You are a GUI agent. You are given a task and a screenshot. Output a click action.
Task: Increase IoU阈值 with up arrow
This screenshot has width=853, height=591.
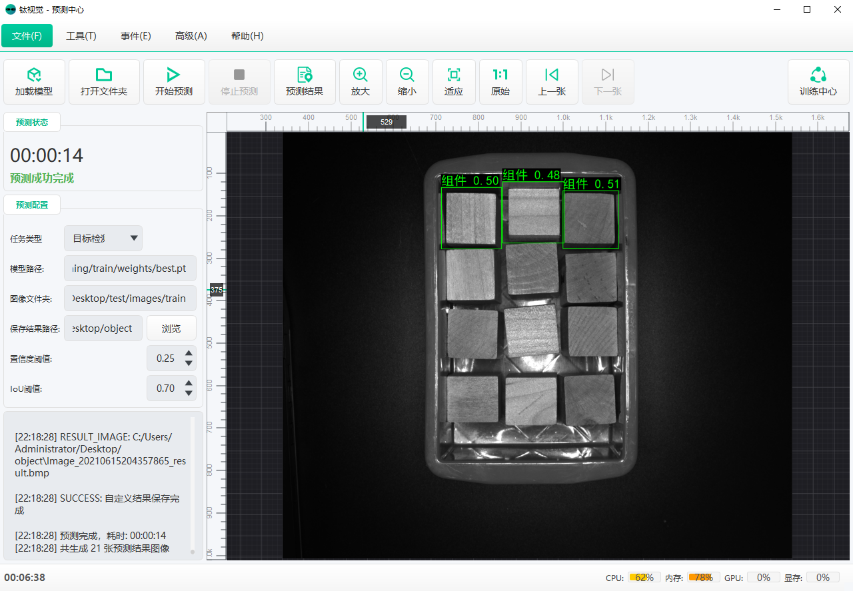tap(189, 383)
